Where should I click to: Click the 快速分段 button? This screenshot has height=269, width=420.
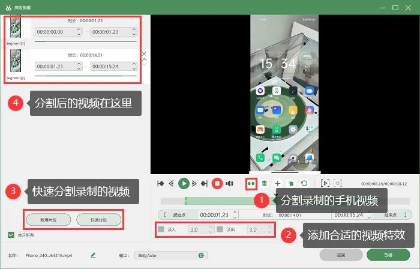[x=98, y=220]
